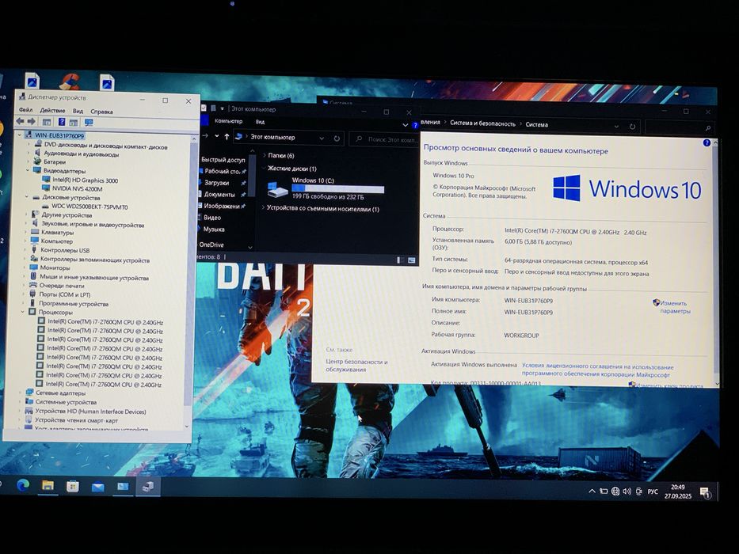Open the notification center icon

coord(705,493)
